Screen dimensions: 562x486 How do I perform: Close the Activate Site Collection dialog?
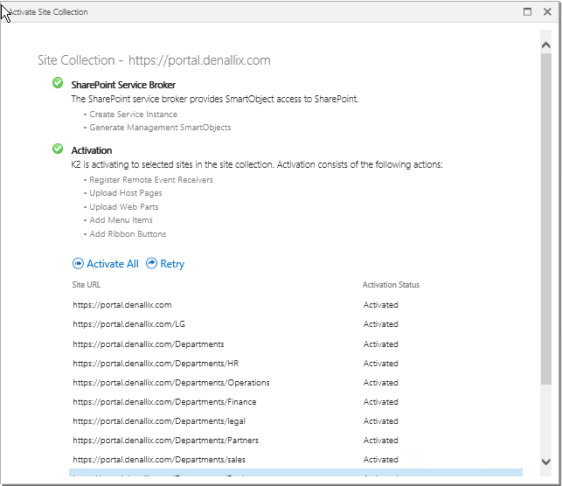click(547, 12)
